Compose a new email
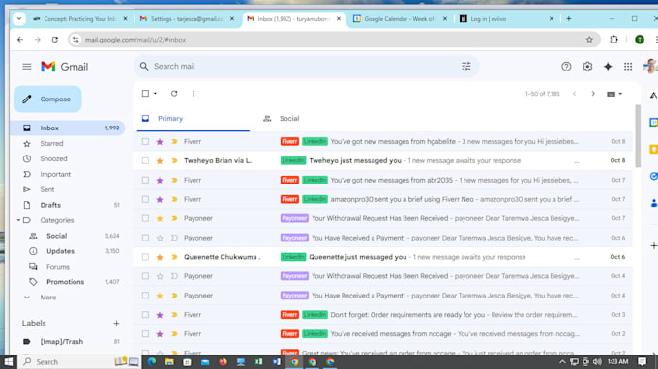The height and width of the screenshot is (369, 658). [x=47, y=99]
